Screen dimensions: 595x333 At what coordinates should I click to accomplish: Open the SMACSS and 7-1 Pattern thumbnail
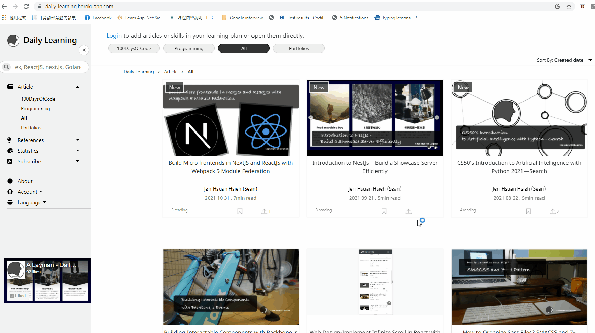(x=519, y=287)
